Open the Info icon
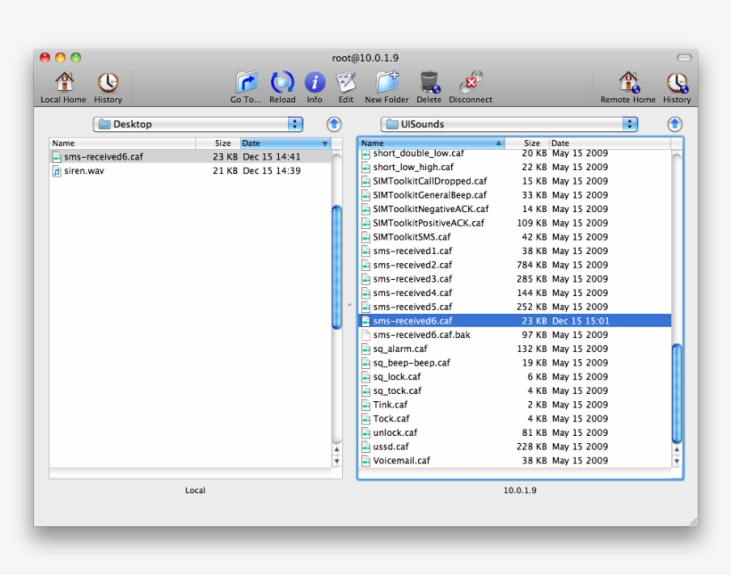The width and height of the screenshot is (731, 575). (315, 83)
